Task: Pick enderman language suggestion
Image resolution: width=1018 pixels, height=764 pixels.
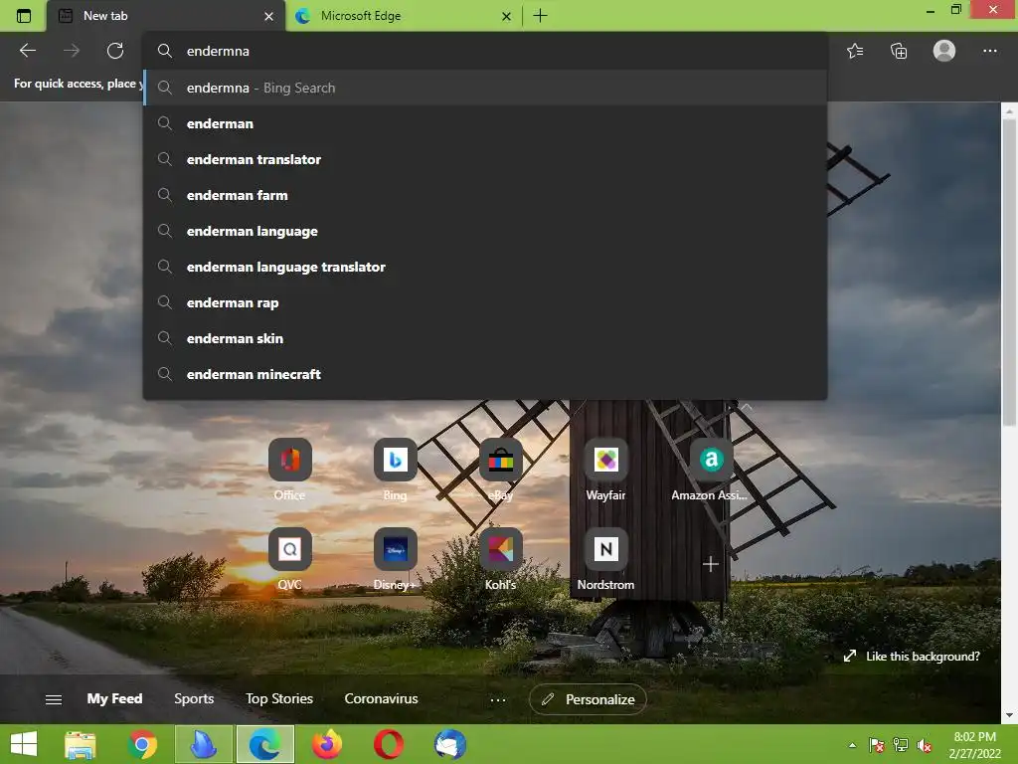Action: pyautogui.click(x=485, y=231)
